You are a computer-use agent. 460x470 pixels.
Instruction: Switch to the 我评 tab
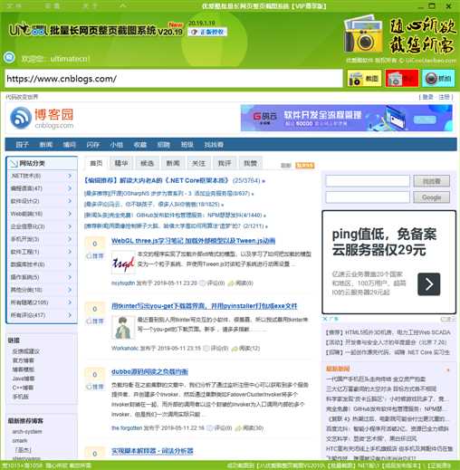click(x=225, y=163)
